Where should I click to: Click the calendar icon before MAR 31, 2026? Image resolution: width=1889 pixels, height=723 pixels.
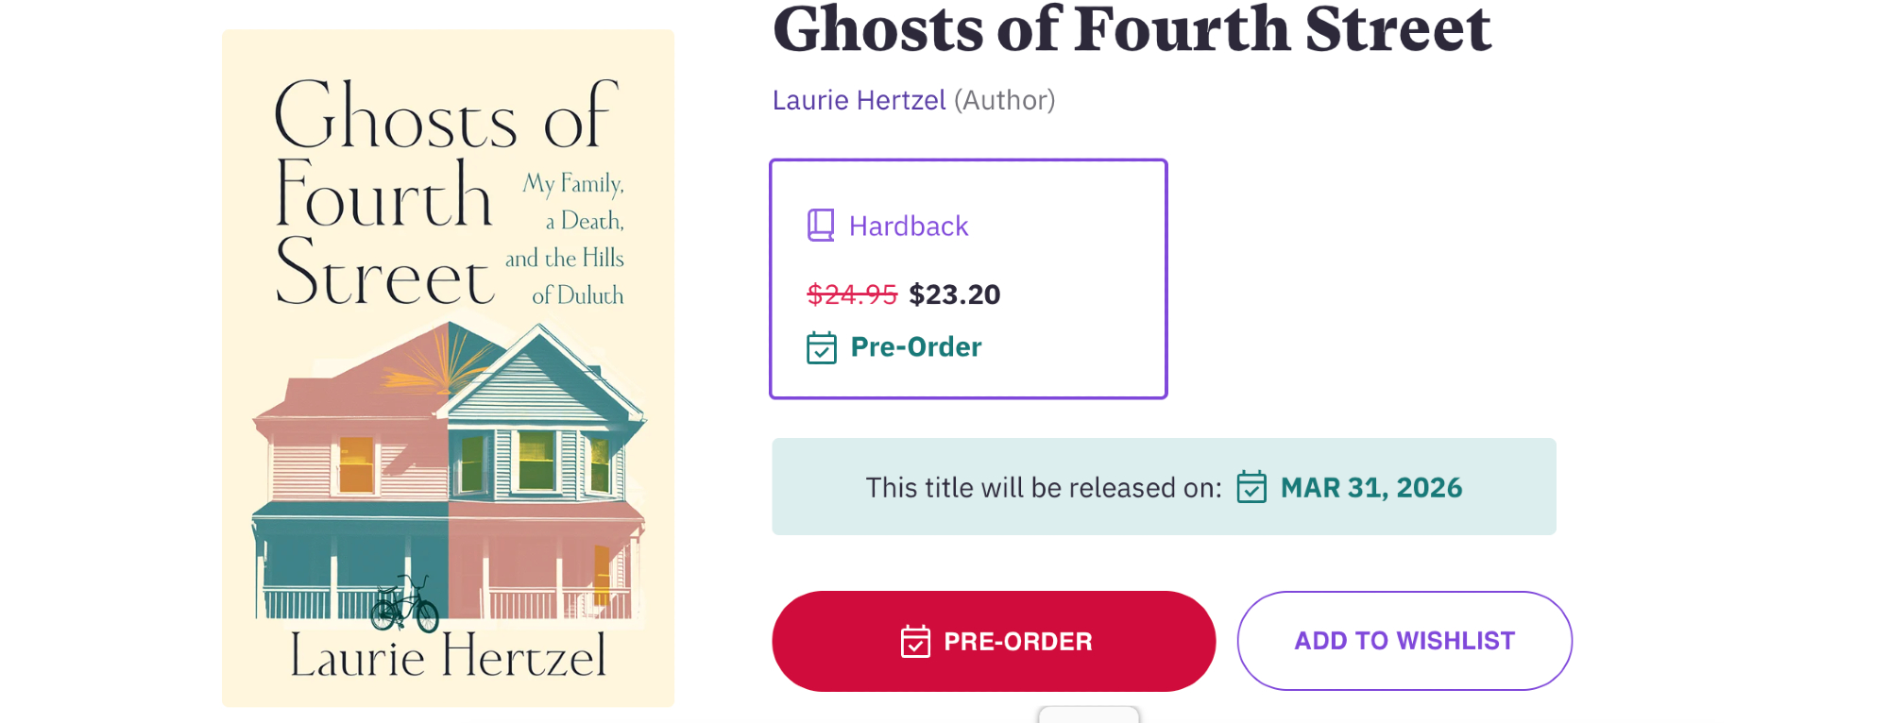pyautogui.click(x=1251, y=487)
